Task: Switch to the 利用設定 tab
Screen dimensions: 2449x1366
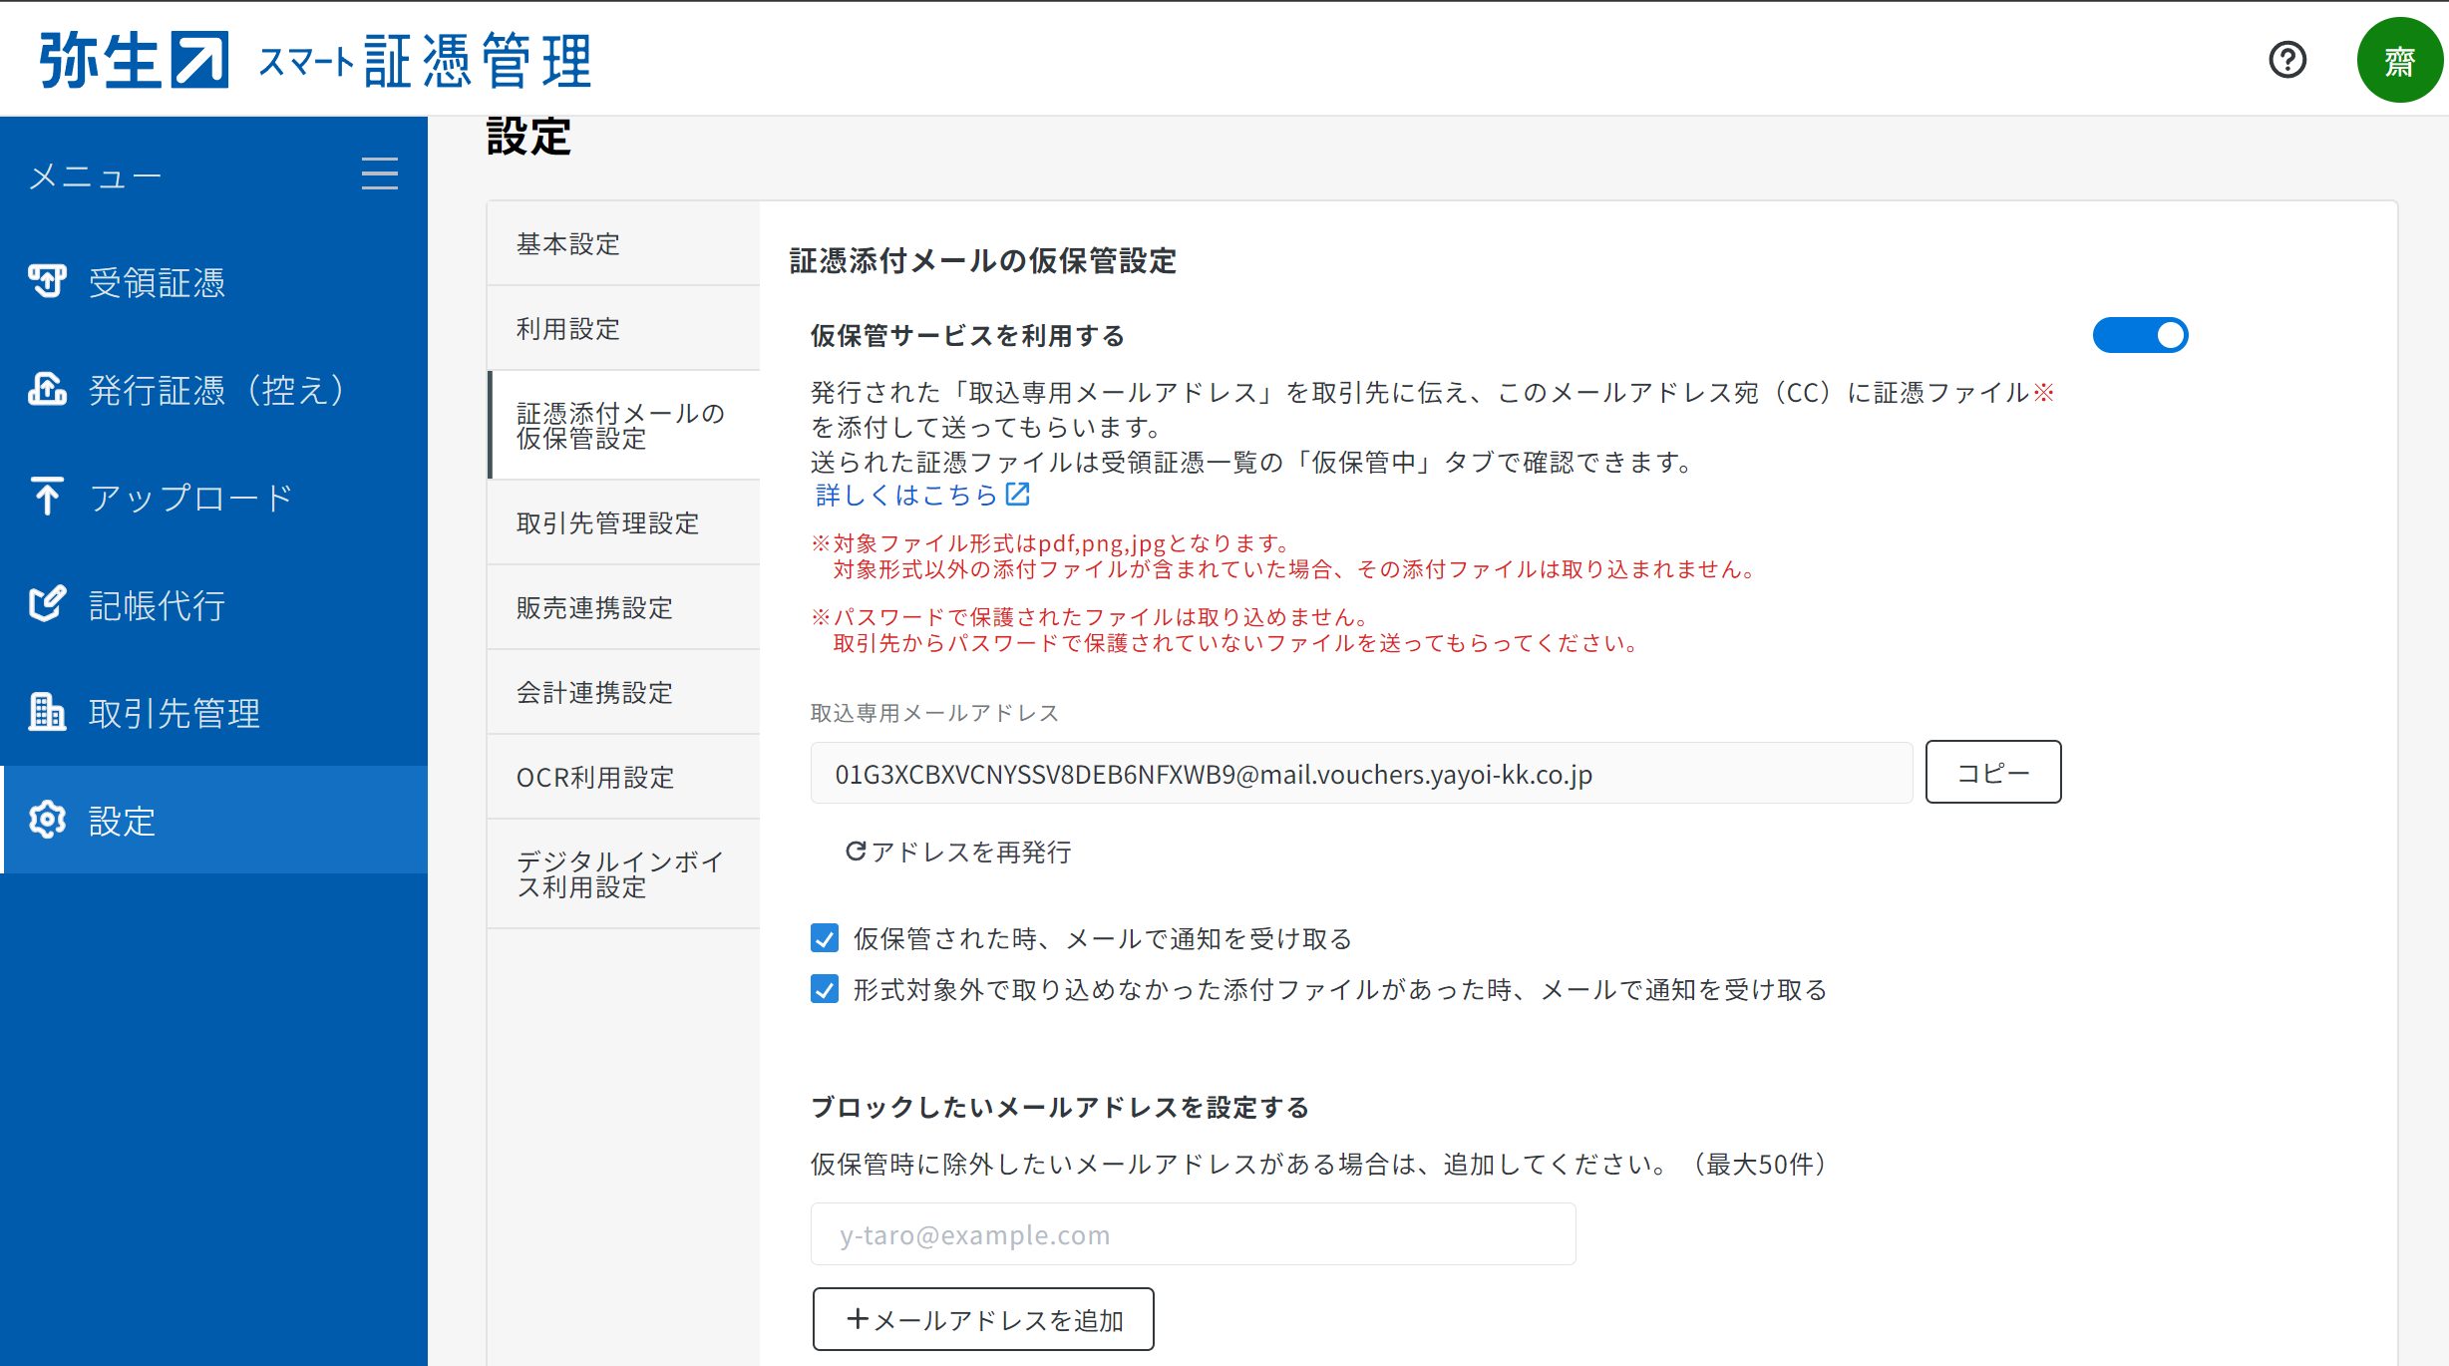Action: pos(623,329)
